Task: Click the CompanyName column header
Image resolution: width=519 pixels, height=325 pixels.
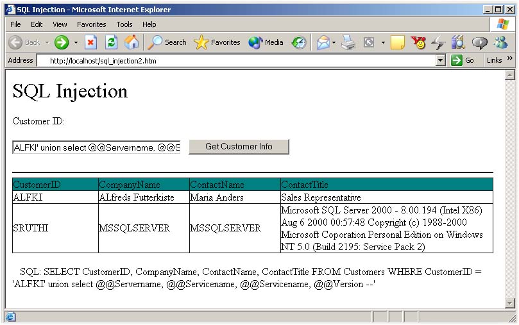Action: point(144,185)
